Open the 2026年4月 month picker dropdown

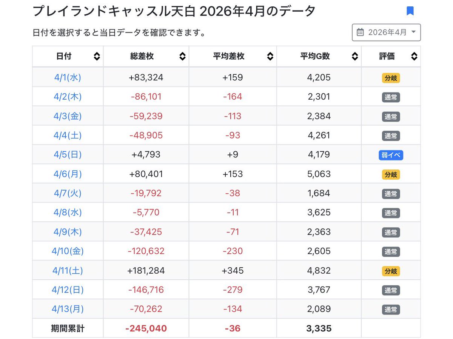coord(386,32)
